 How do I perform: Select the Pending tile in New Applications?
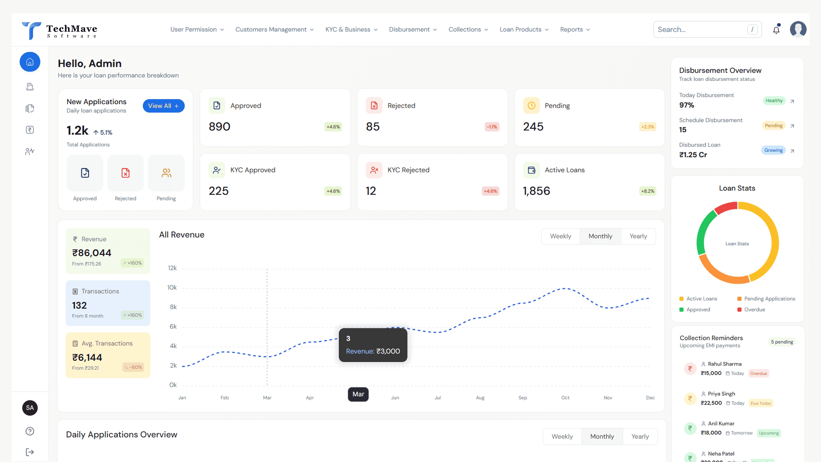(166, 173)
